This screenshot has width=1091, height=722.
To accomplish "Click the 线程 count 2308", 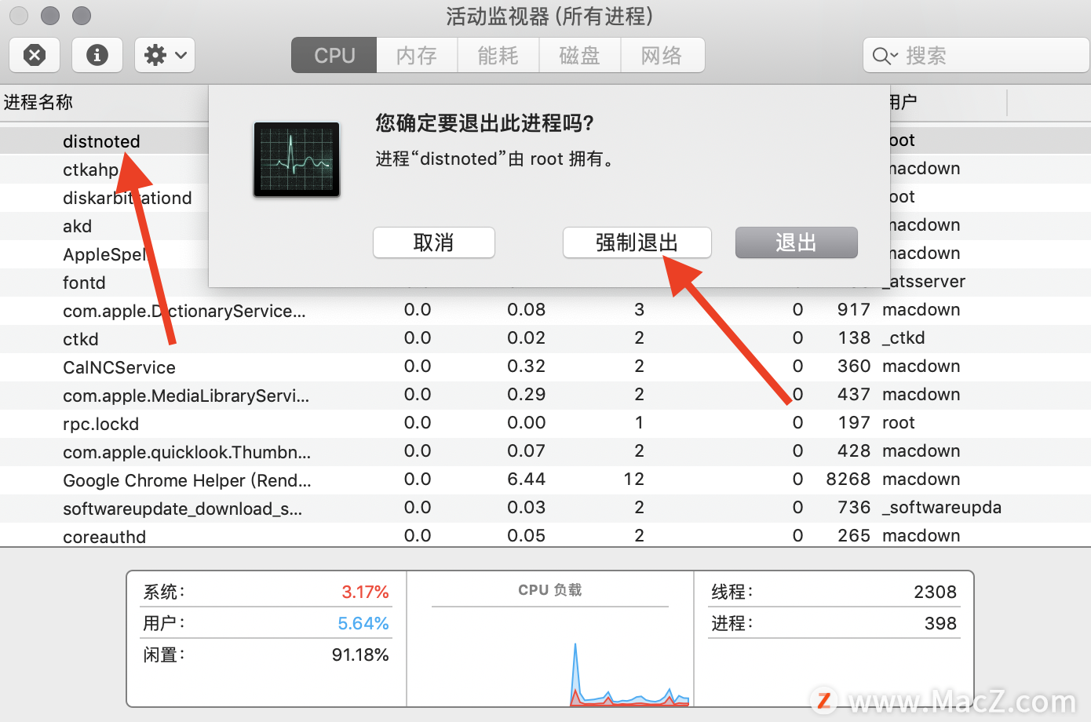I will coord(935,592).
